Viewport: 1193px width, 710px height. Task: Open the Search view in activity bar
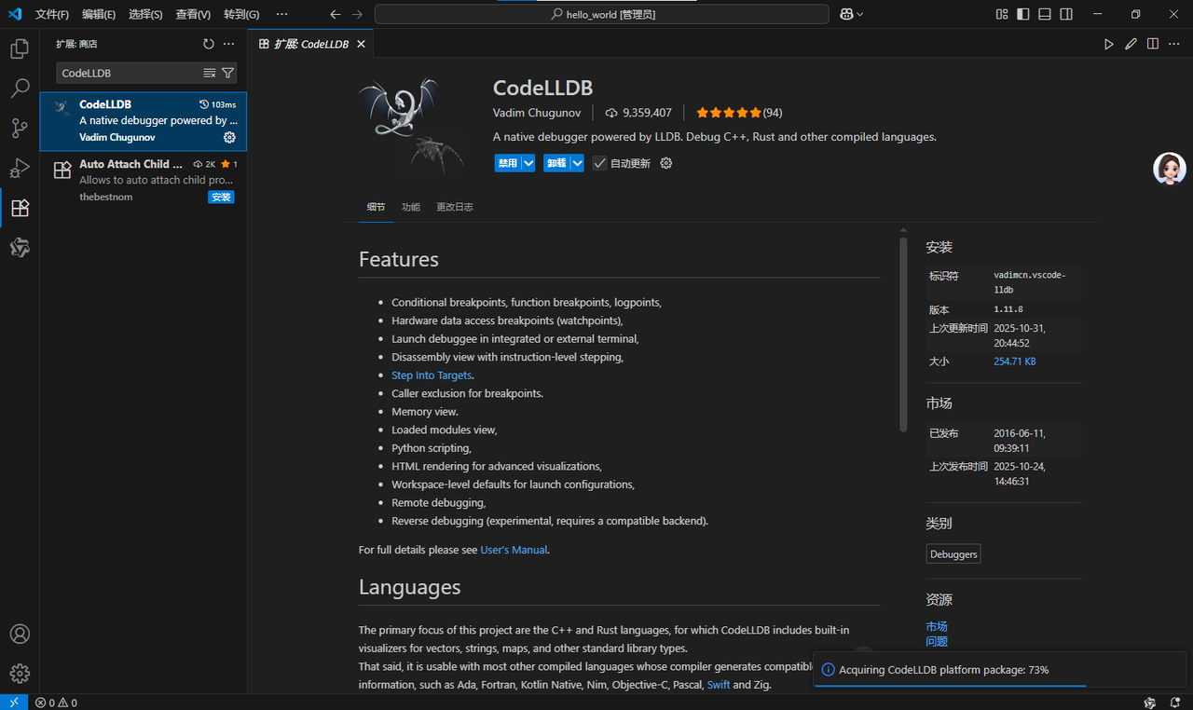(20, 89)
